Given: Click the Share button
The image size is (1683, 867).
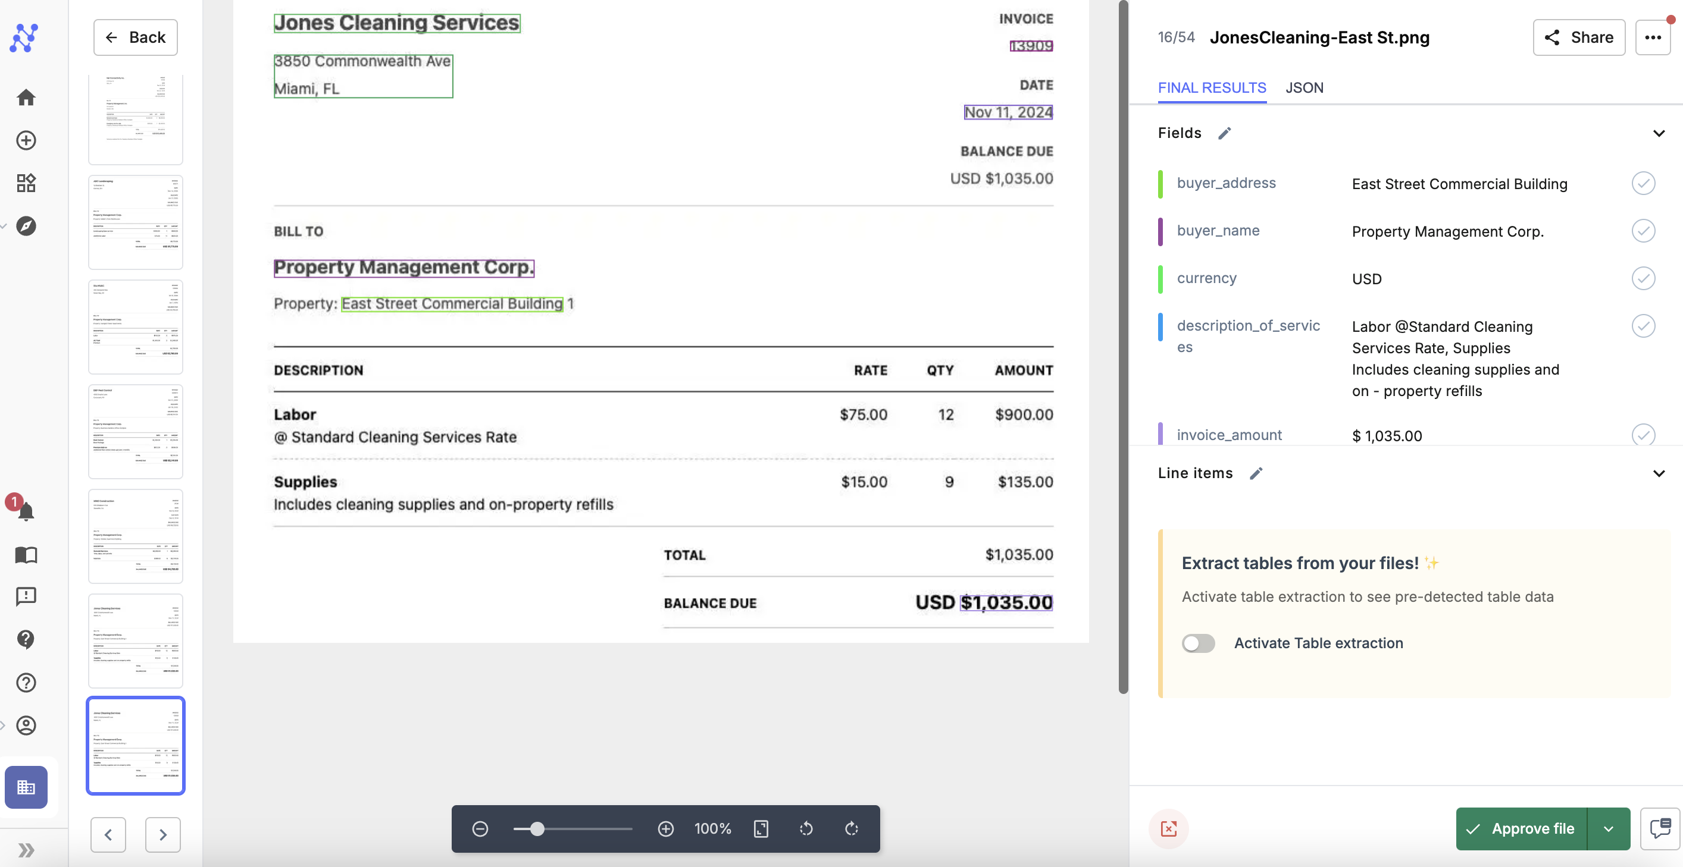Looking at the screenshot, I should point(1578,37).
